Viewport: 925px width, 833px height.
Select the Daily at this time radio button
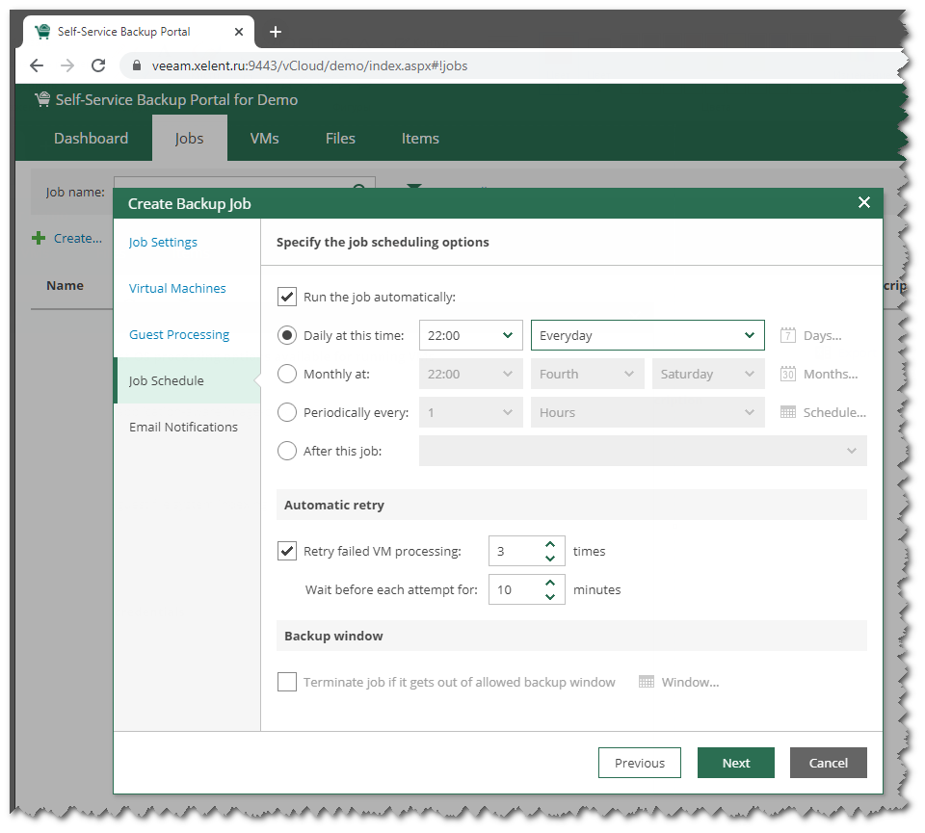[x=287, y=335]
